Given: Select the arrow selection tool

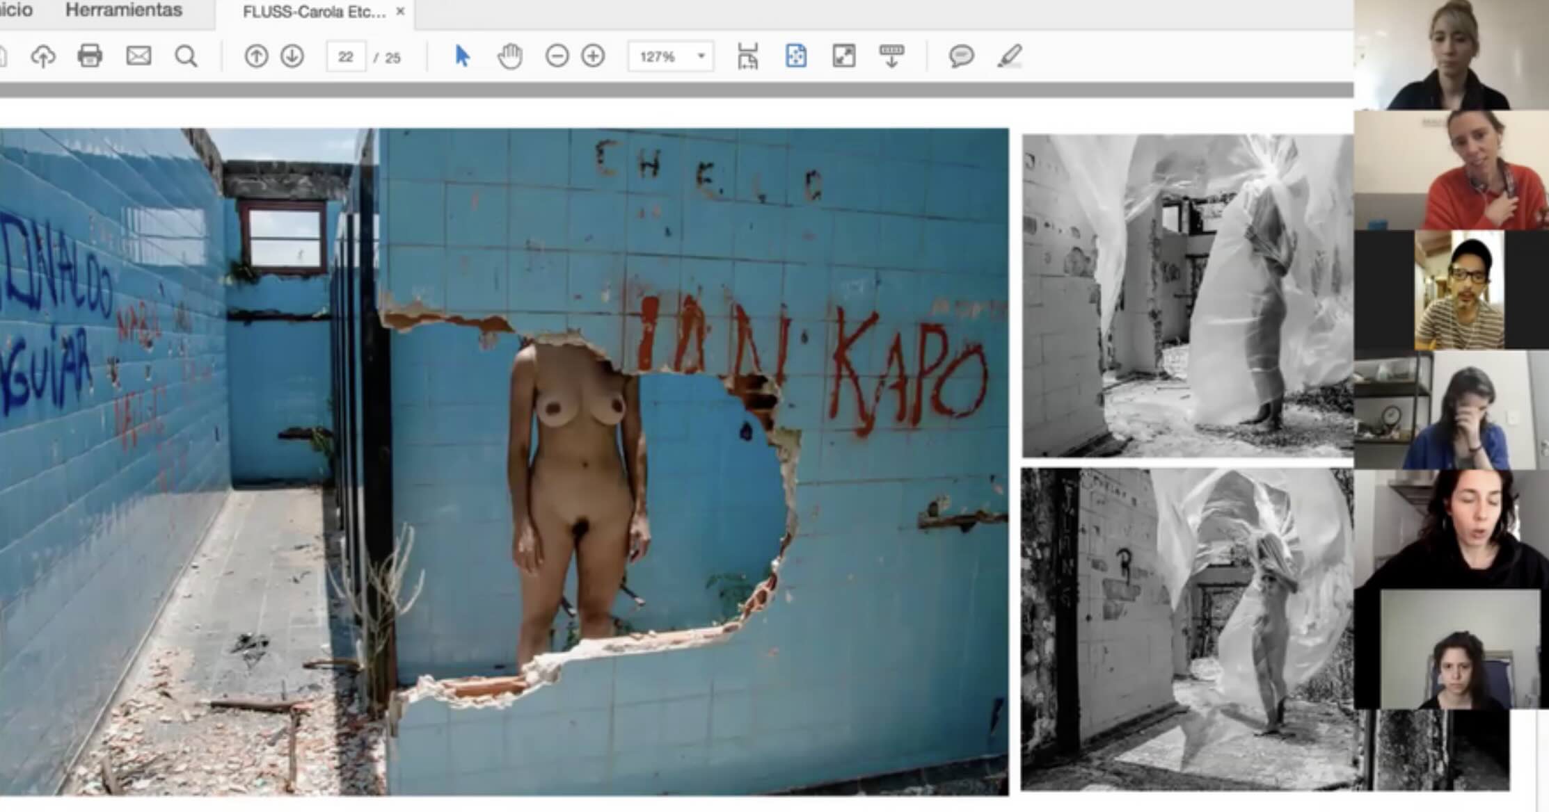Looking at the screenshot, I should tap(462, 56).
